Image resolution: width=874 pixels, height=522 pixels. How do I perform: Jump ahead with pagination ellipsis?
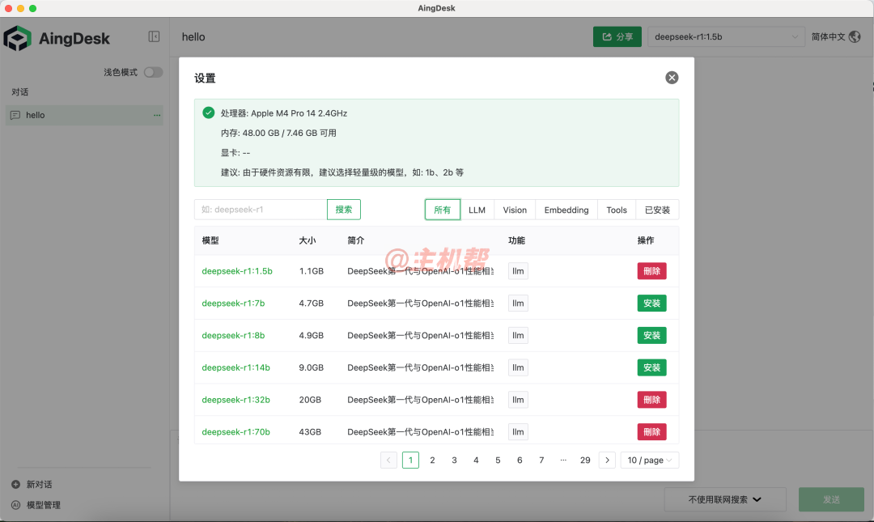coord(563,460)
